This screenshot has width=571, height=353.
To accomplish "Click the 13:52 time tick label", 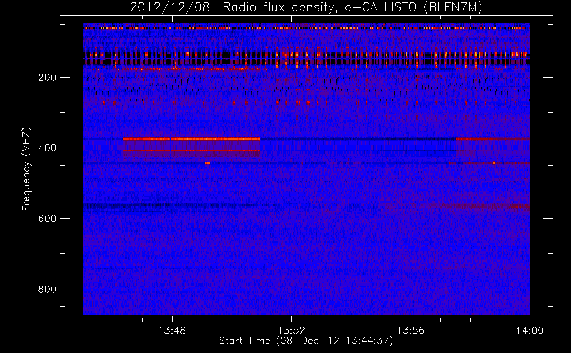I will pos(291,331).
